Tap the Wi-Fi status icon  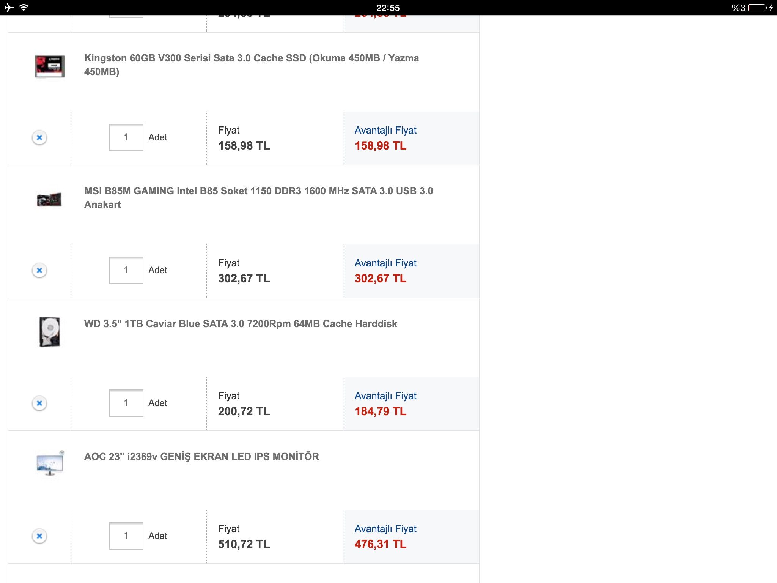(x=24, y=7)
